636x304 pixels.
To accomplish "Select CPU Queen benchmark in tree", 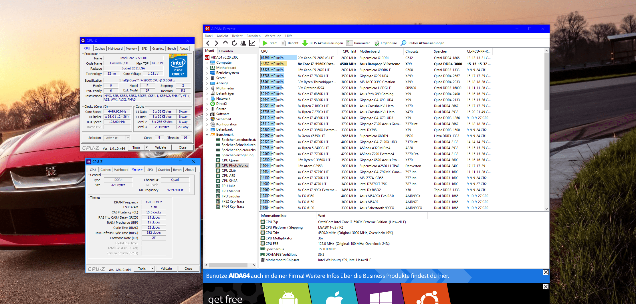I will tap(230, 160).
